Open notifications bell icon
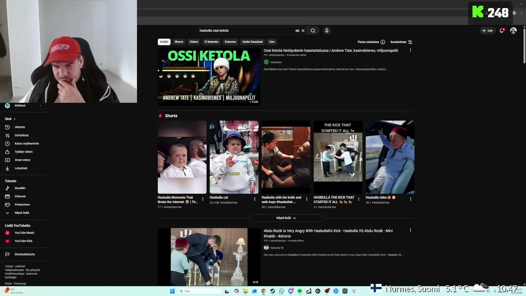526x296 pixels. pyautogui.click(x=502, y=30)
